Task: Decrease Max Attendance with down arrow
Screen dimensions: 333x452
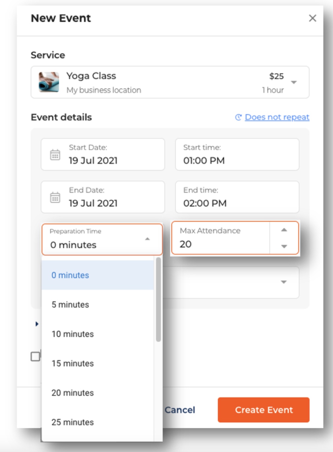Action: click(284, 246)
